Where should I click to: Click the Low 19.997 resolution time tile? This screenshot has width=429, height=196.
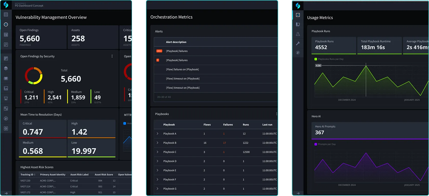coord(92,148)
